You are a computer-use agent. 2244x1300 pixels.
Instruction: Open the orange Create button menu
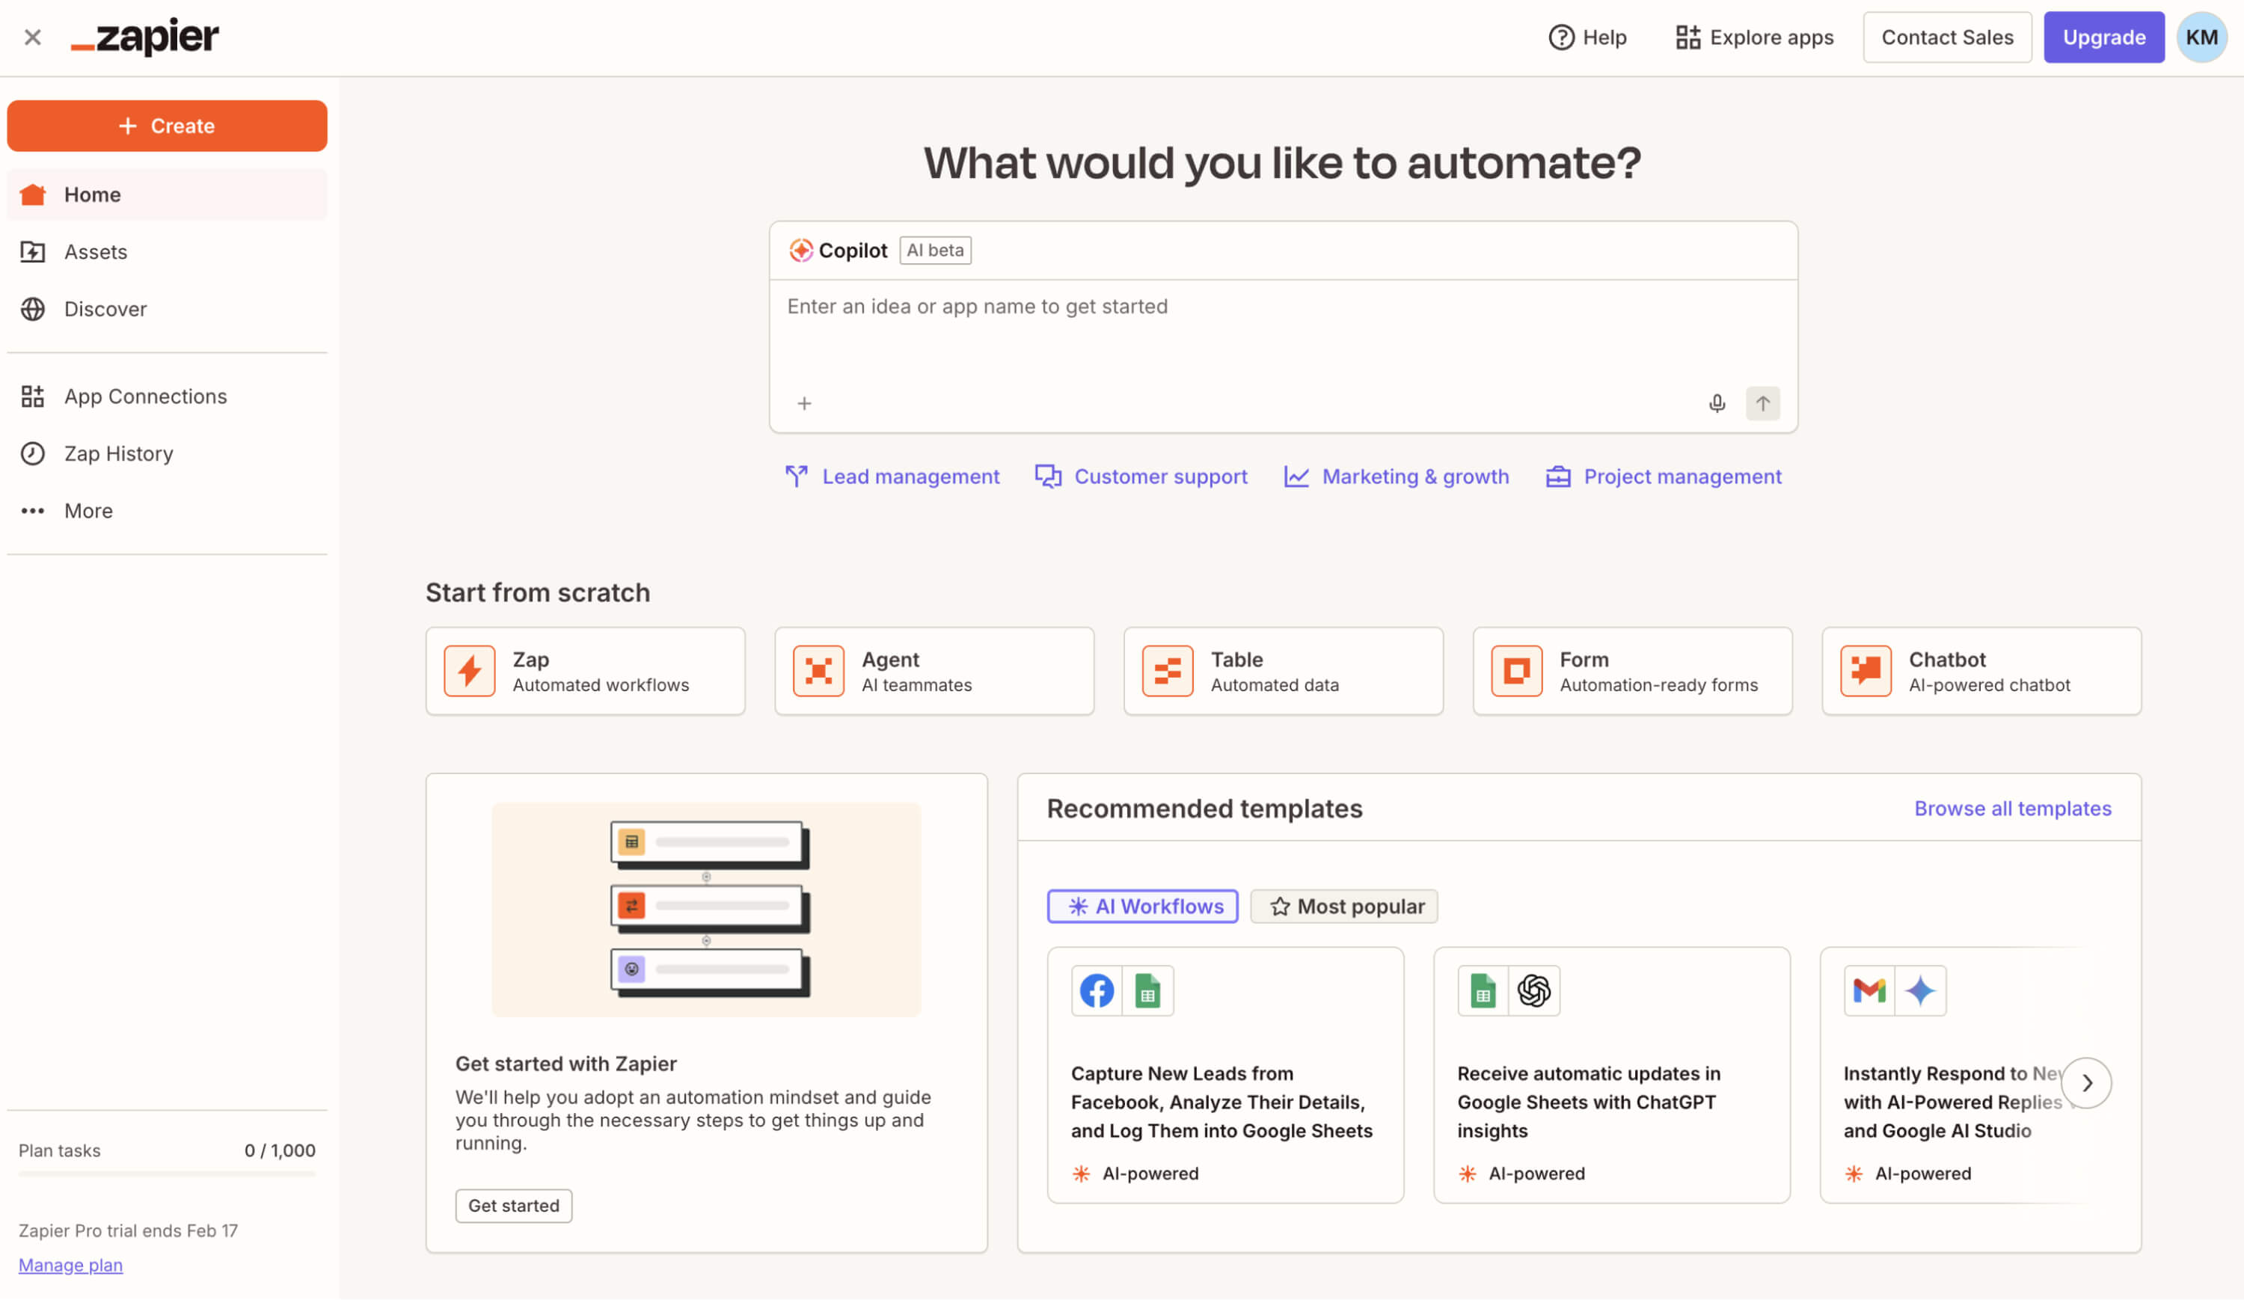[x=168, y=126]
